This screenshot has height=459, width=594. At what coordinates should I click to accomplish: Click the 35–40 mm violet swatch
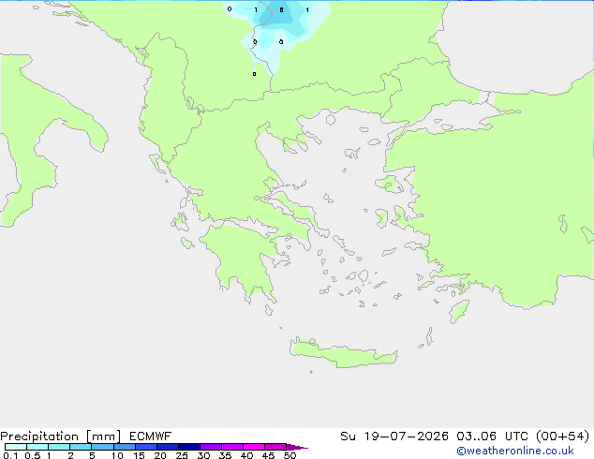coord(232,447)
